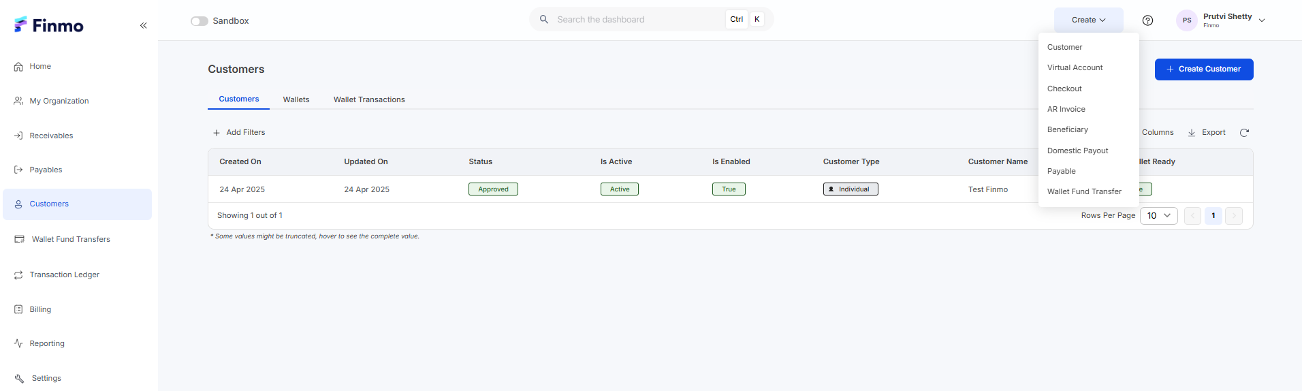Click the Customers person icon in sidebar

tap(18, 204)
